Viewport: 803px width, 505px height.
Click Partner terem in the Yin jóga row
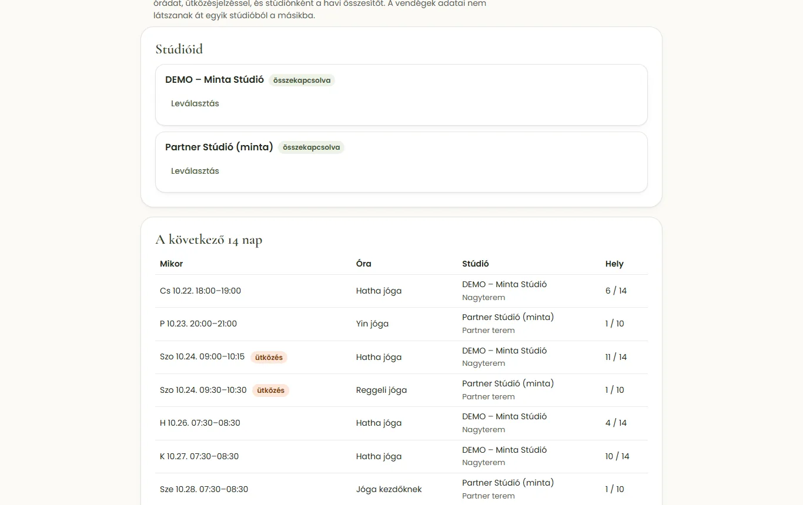tap(489, 331)
